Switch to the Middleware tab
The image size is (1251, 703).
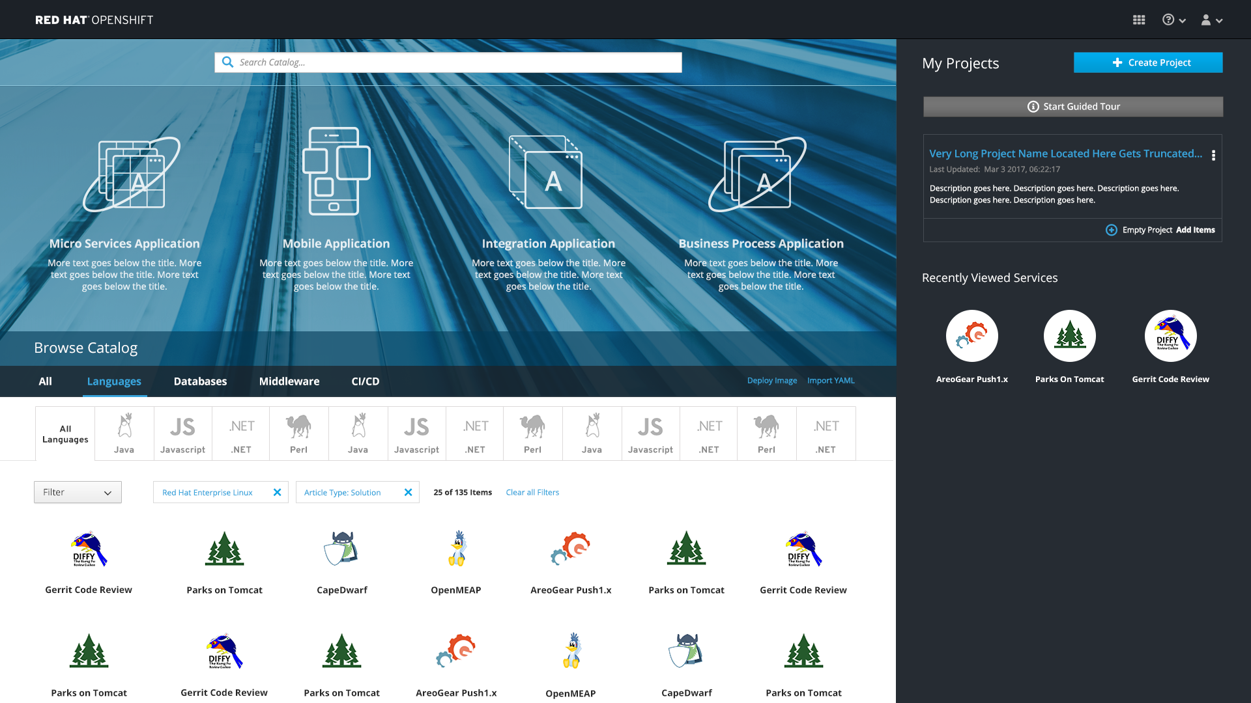tap(289, 381)
